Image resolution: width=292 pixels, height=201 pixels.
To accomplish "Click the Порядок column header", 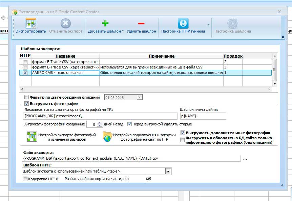I will [233, 56].
